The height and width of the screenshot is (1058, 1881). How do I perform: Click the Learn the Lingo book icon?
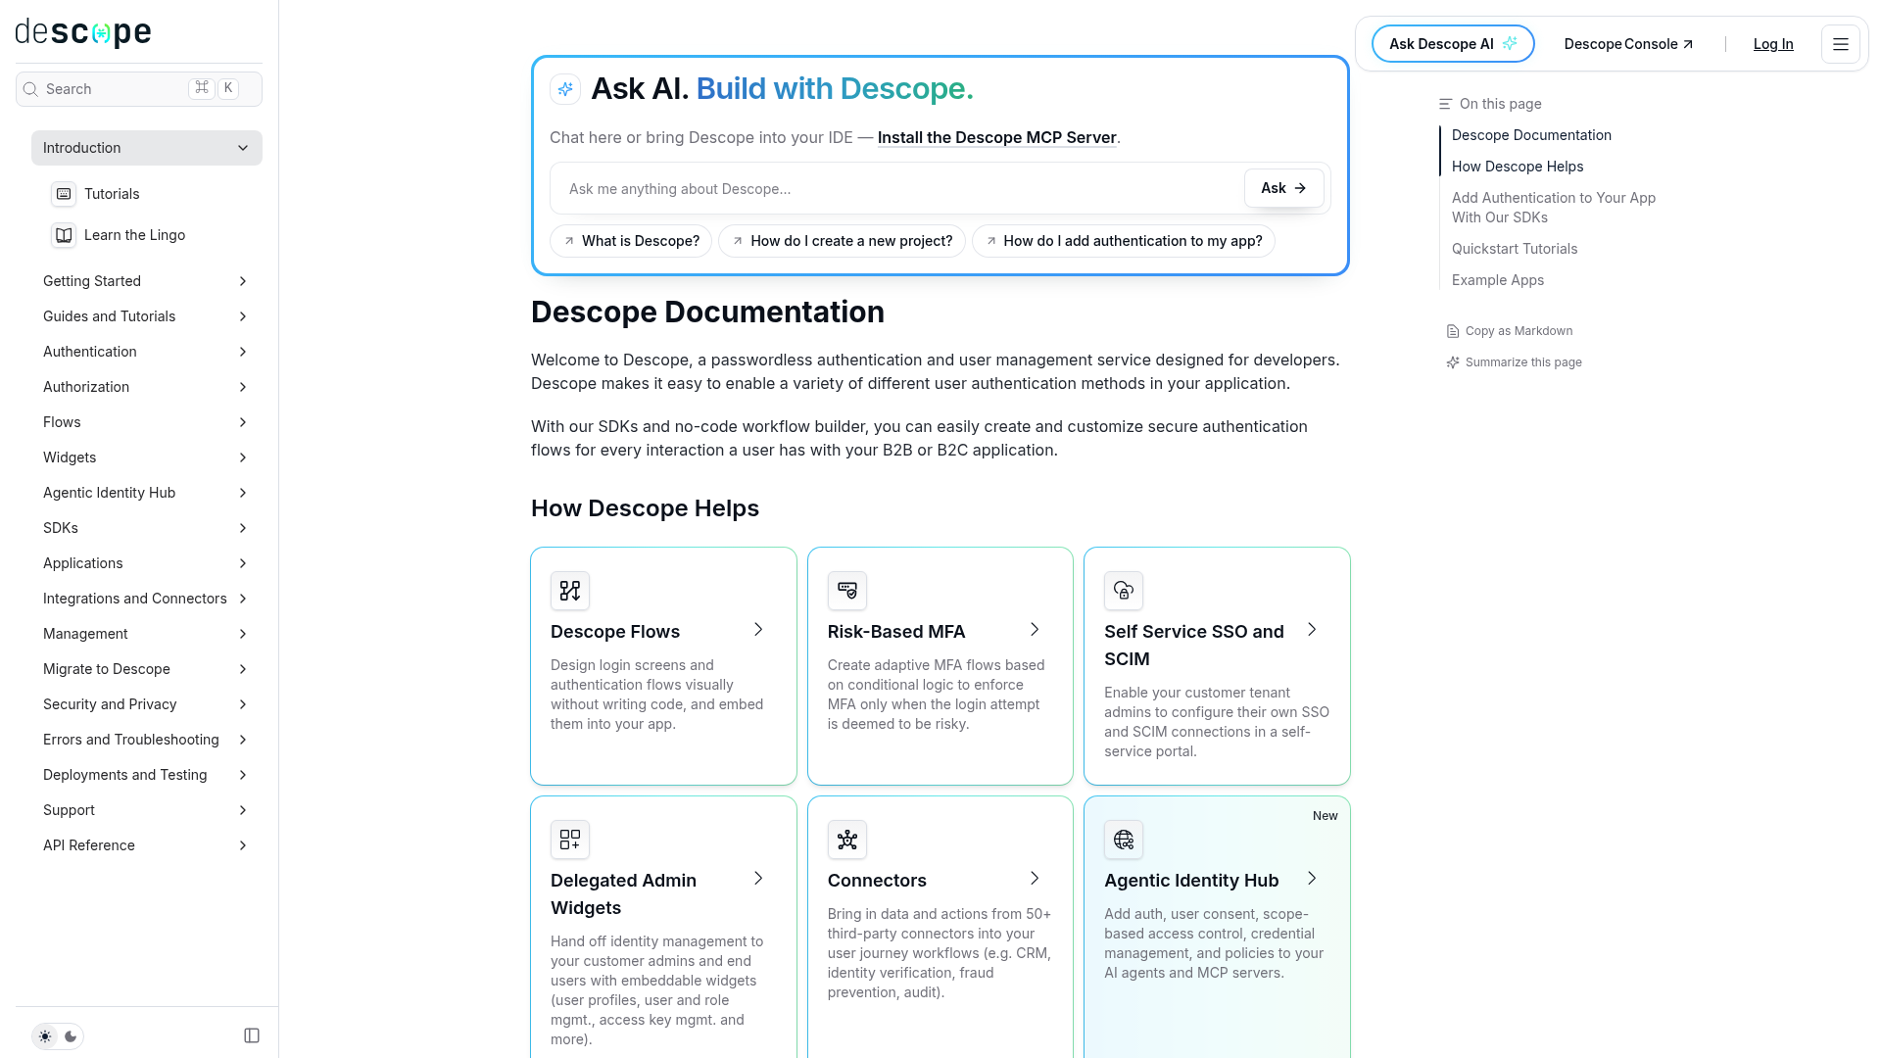[64, 235]
